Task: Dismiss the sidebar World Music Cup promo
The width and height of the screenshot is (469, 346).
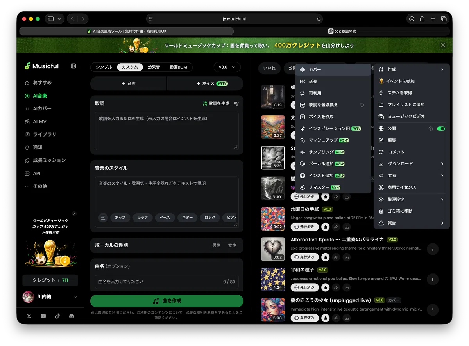Action: point(74,213)
